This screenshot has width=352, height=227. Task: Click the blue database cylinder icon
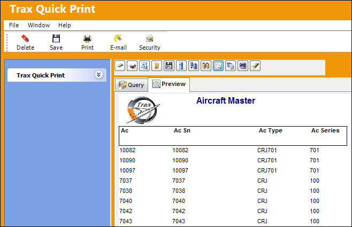(181, 66)
